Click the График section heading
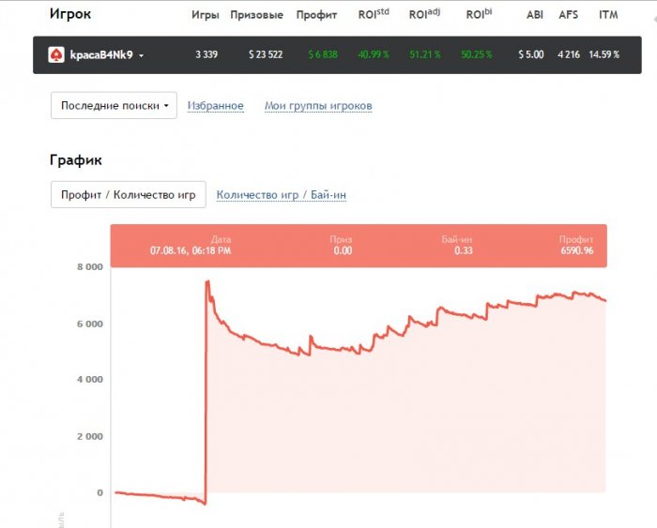The width and height of the screenshot is (657, 528). click(76, 160)
